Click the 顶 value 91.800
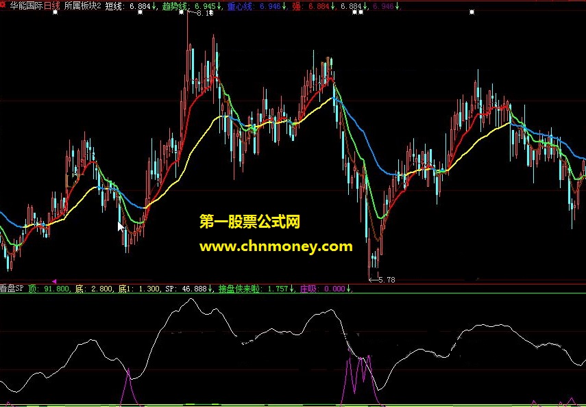 pyautogui.click(x=56, y=289)
